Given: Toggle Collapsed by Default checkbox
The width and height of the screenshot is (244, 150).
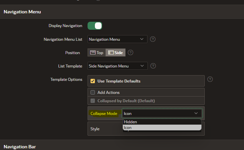Looking at the screenshot, I should point(93,101).
